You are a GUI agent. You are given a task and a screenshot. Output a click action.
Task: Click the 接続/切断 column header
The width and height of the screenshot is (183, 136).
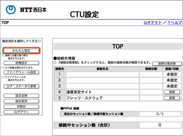tap(172, 69)
